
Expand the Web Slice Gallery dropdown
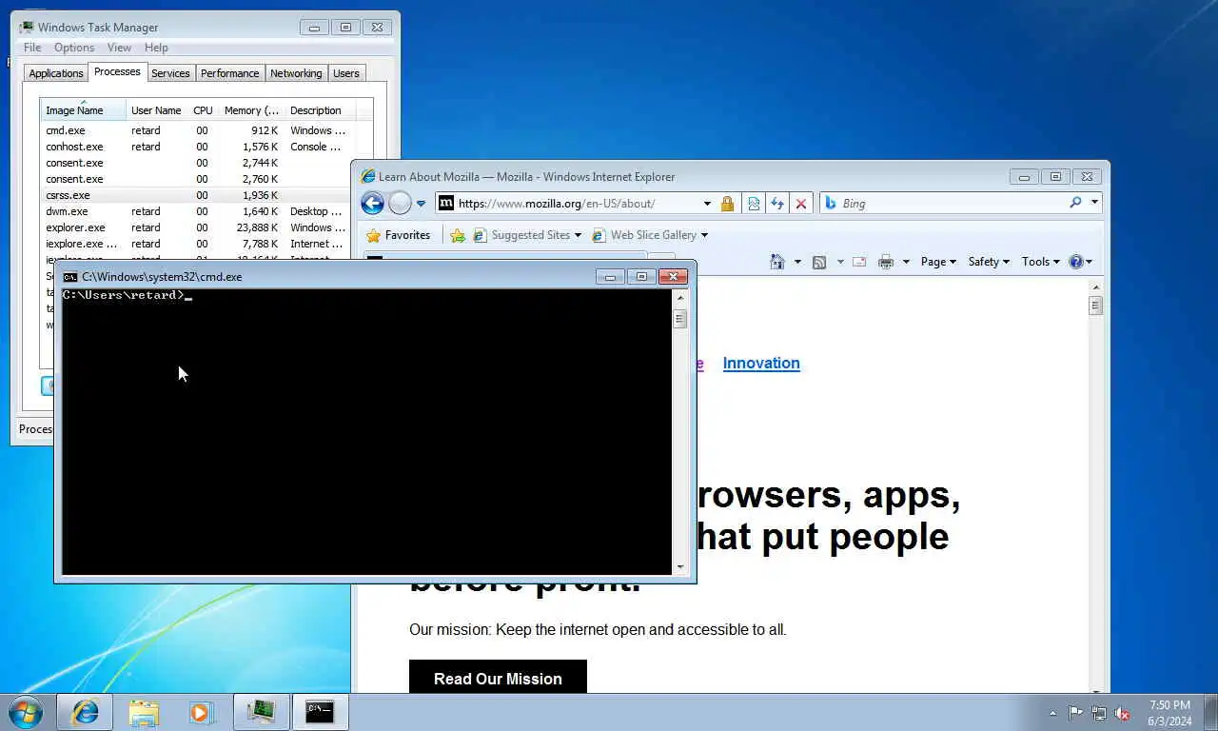coord(704,235)
